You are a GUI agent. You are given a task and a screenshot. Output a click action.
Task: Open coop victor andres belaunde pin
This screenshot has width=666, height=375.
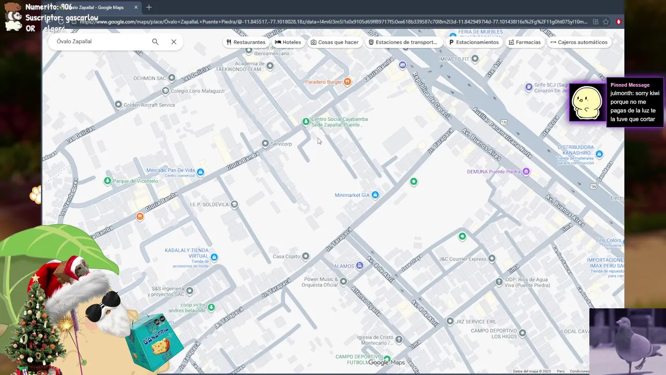(x=211, y=307)
